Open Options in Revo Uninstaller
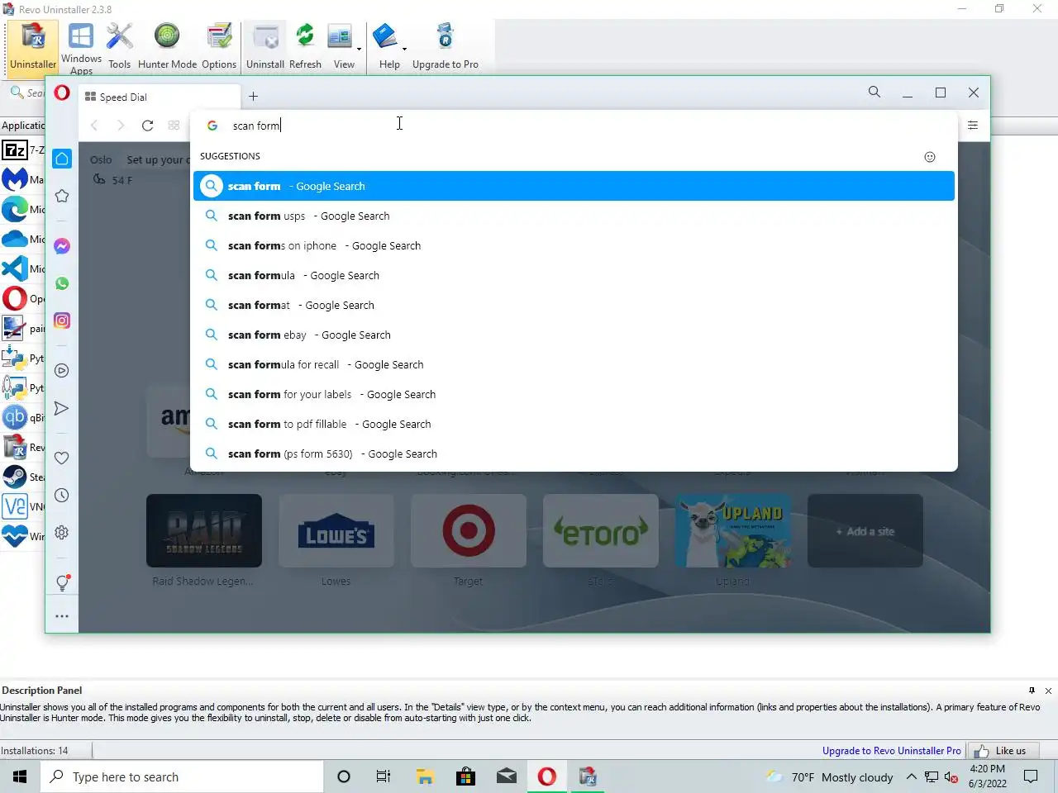This screenshot has width=1058, height=793. click(x=219, y=47)
